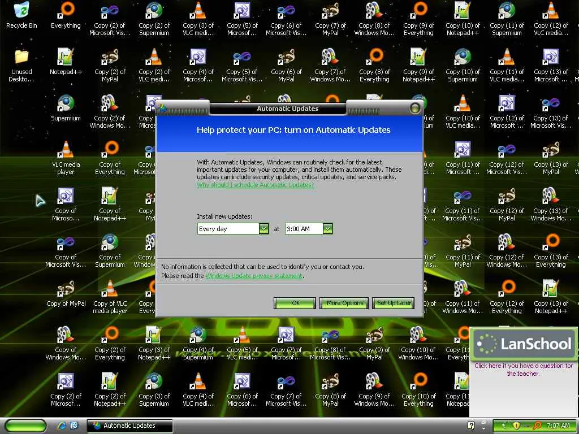Select the Copy (3) of VLC media shortcut
Image resolution: width=579 pixels, height=434 pixels.
pyautogui.click(x=198, y=19)
